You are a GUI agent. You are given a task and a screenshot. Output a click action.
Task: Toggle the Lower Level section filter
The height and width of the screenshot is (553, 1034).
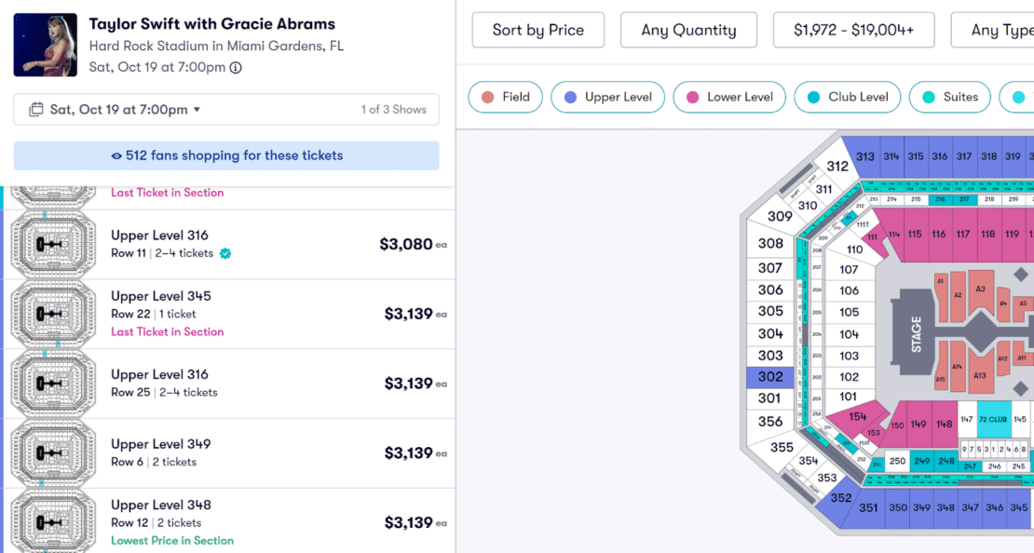click(x=729, y=96)
